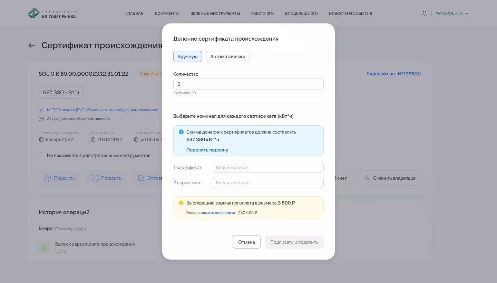Click the Поделить split icon

[48, 178]
